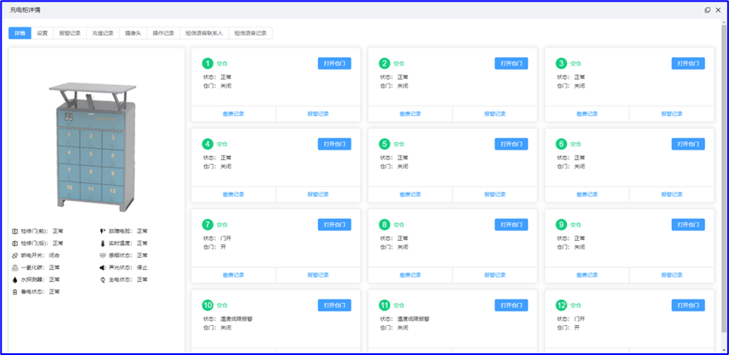Viewport: 729px width, 355px height.
Task: Open door of slot 10 with 打开仓门
Action: 334,305
